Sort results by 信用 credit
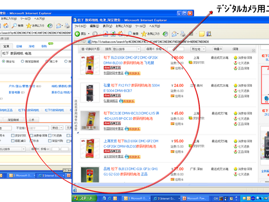The width and height of the screenshot is (269, 202). pyautogui.click(x=150, y=49)
